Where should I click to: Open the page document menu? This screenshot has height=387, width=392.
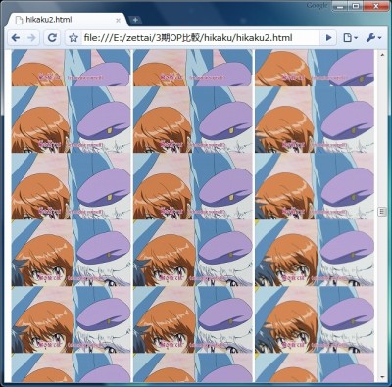pyautogui.click(x=350, y=38)
